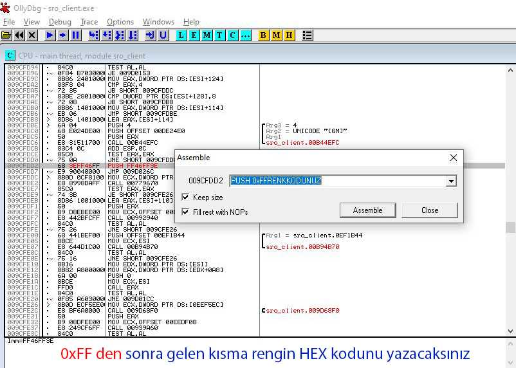The image size is (516, 368).
Task: Open Executable modules with E icon
Action: 194,35
